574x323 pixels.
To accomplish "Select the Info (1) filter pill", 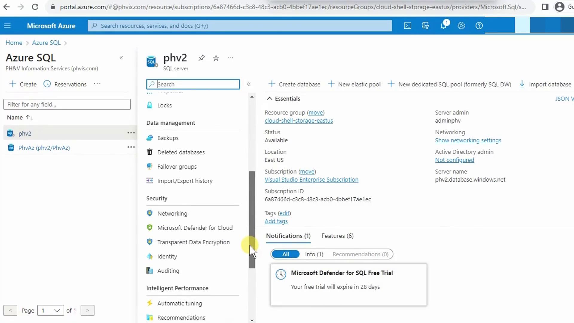I will tap(314, 254).
